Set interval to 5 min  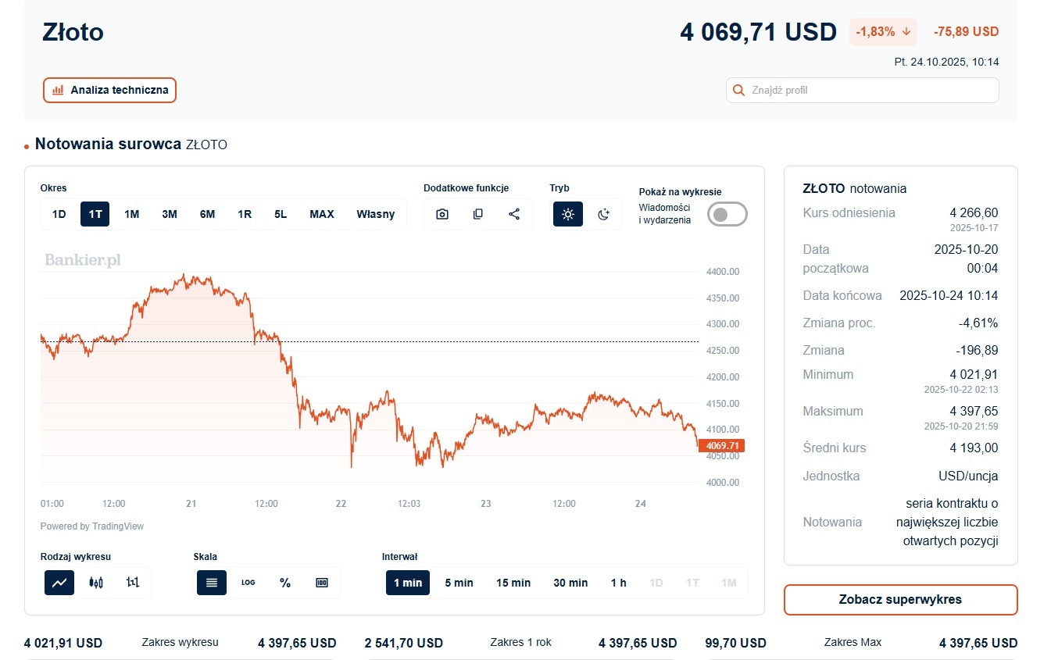click(x=459, y=583)
